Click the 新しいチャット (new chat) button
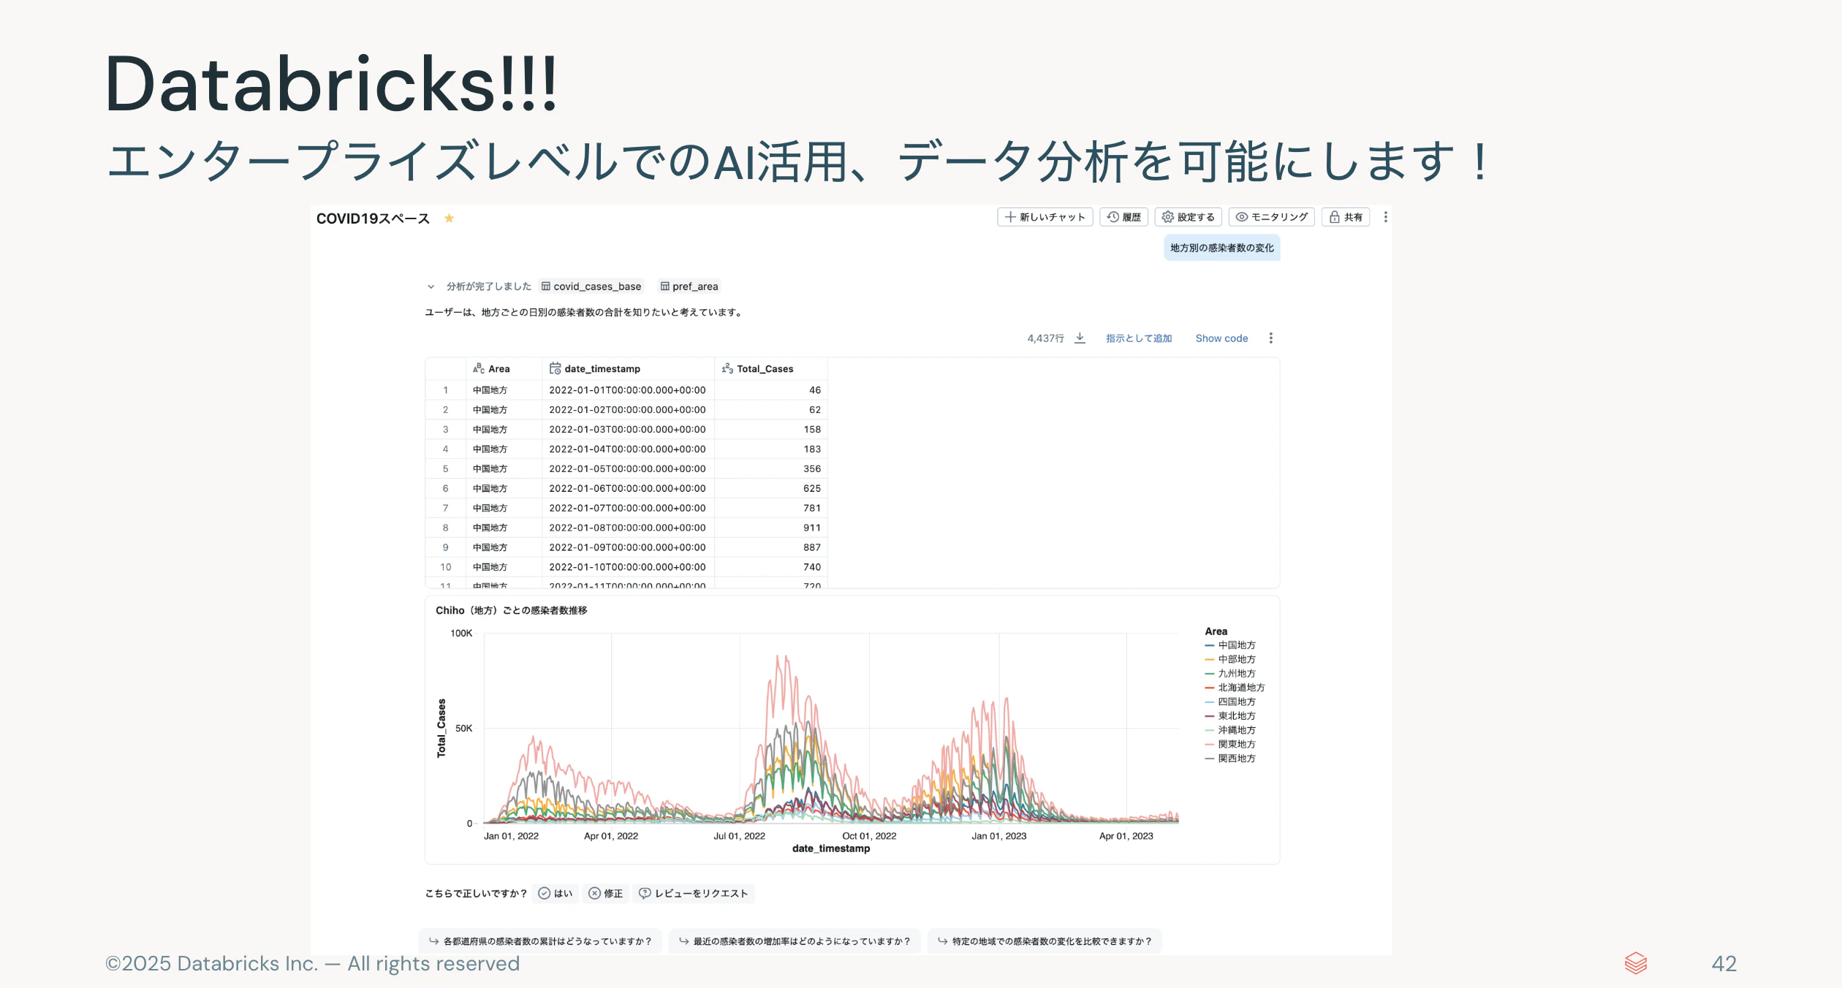Screen dimensions: 1842x988 pos(1045,217)
